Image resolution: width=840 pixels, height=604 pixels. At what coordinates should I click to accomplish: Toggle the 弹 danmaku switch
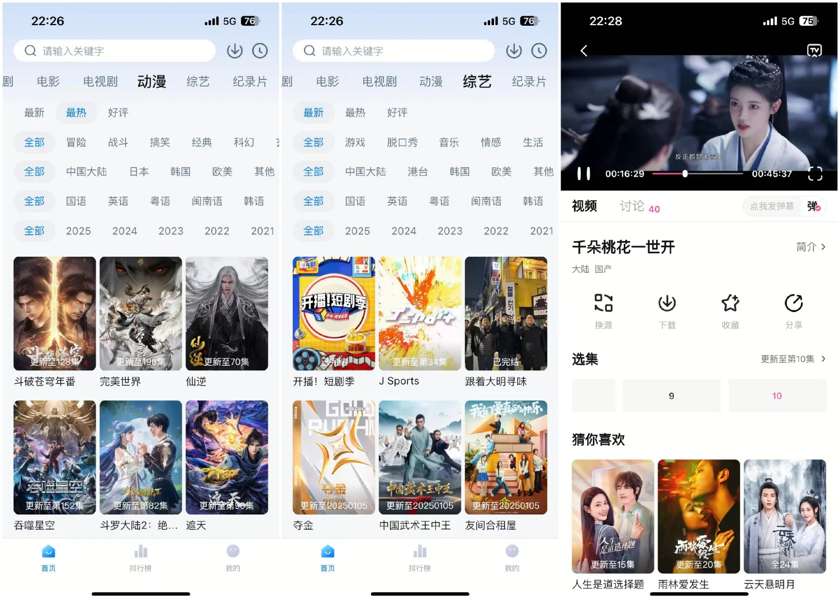click(811, 206)
